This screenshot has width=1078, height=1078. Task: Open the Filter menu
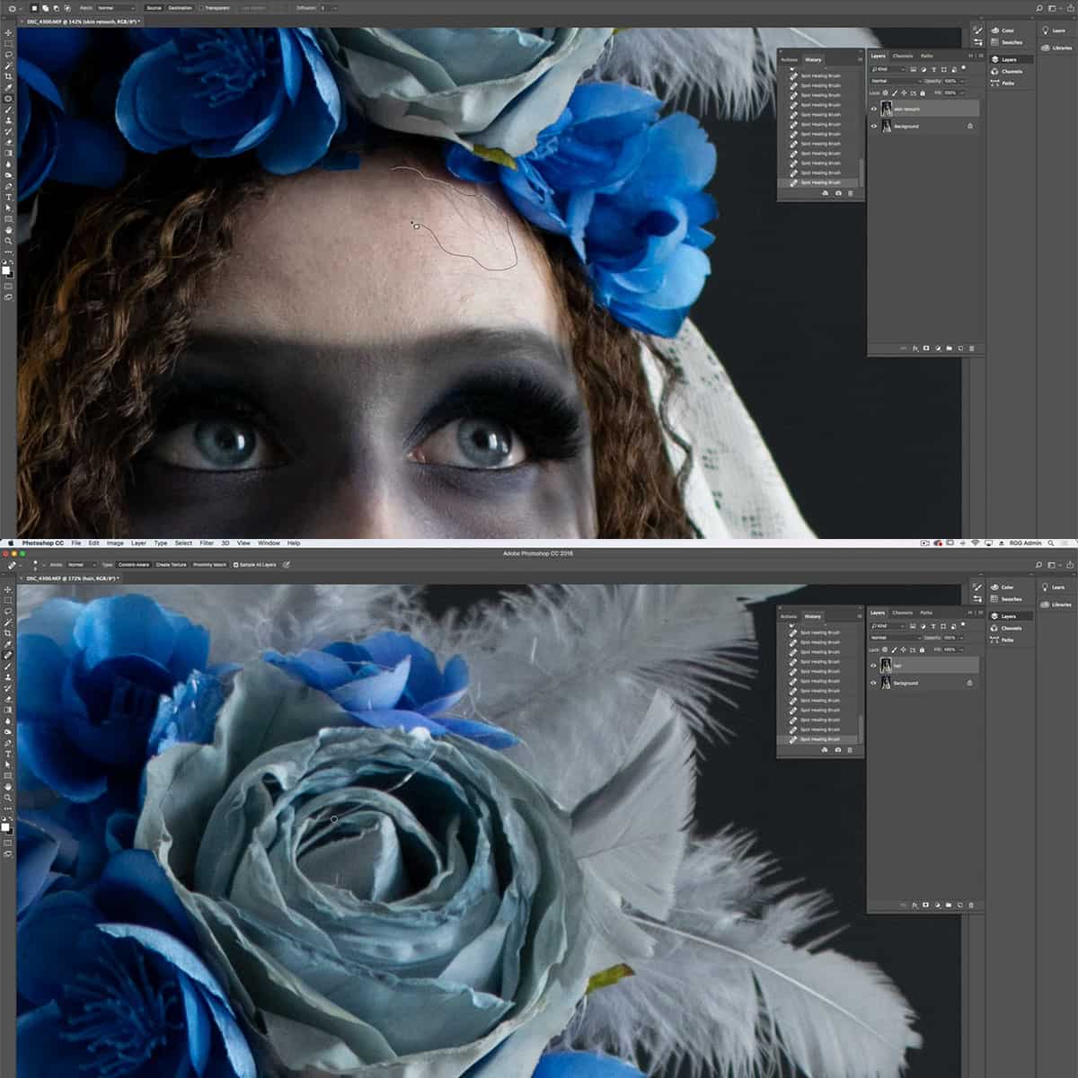(x=208, y=543)
